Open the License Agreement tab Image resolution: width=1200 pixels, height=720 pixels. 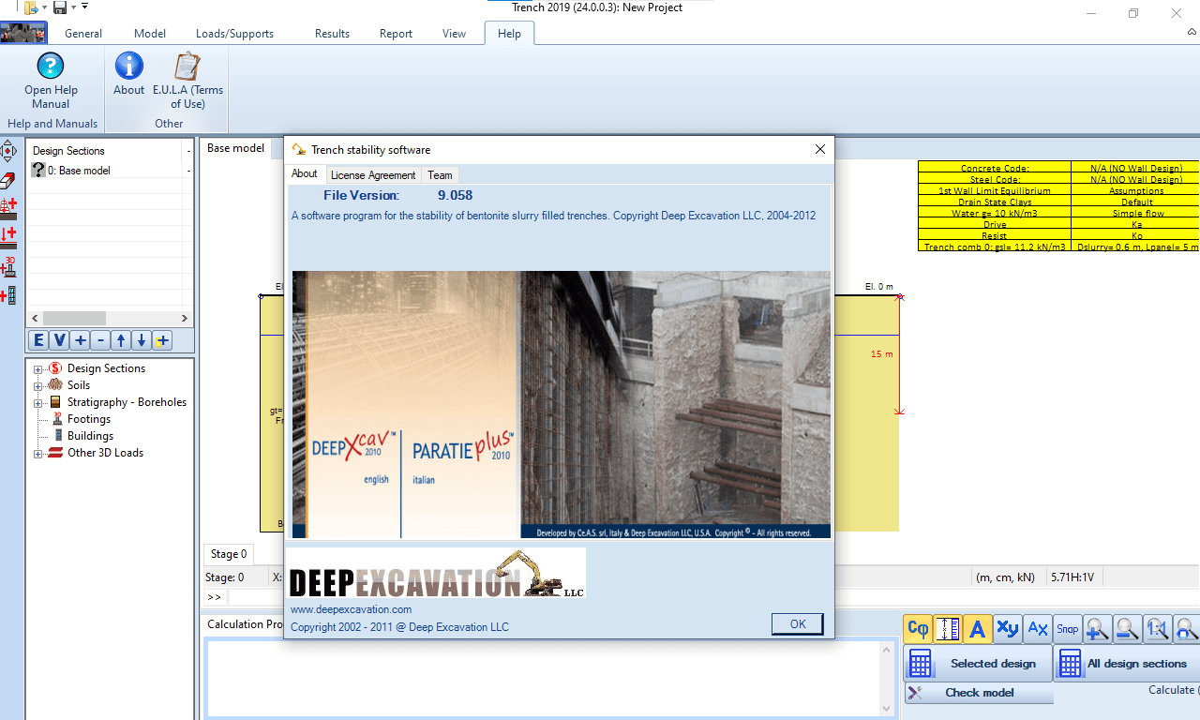point(373,175)
